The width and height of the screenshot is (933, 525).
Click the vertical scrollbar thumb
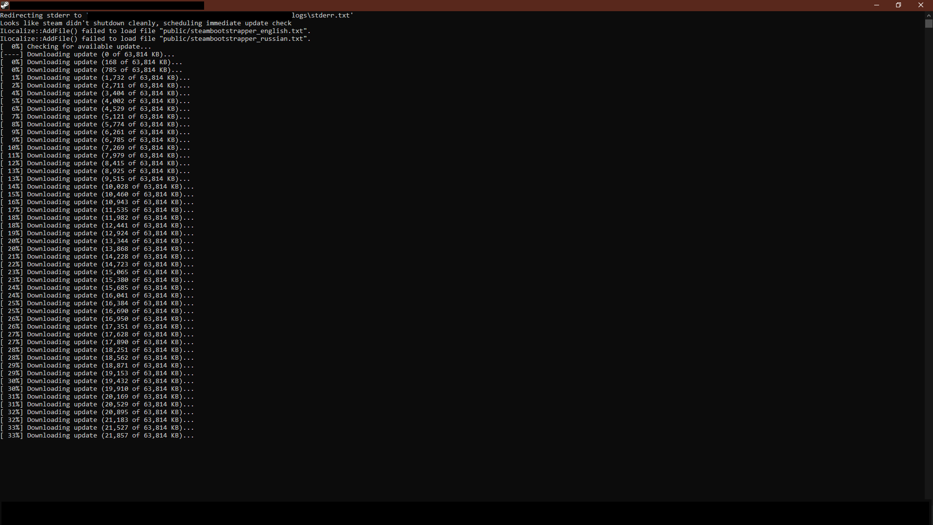click(929, 24)
